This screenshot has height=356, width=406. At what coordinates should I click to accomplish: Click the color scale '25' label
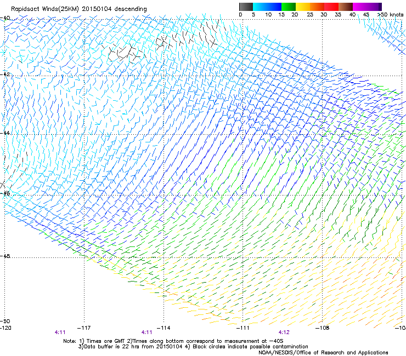point(310,15)
